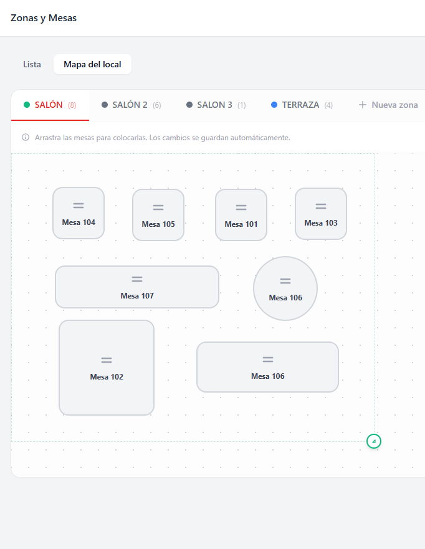Select the Mapa del local tab
This screenshot has width=425, height=549.
click(x=92, y=64)
